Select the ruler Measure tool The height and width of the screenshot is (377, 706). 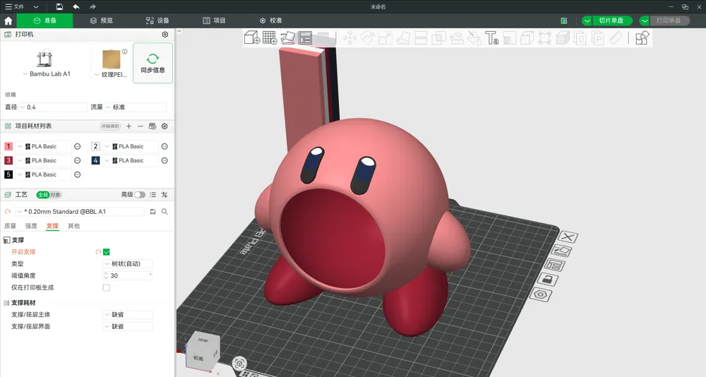point(616,38)
